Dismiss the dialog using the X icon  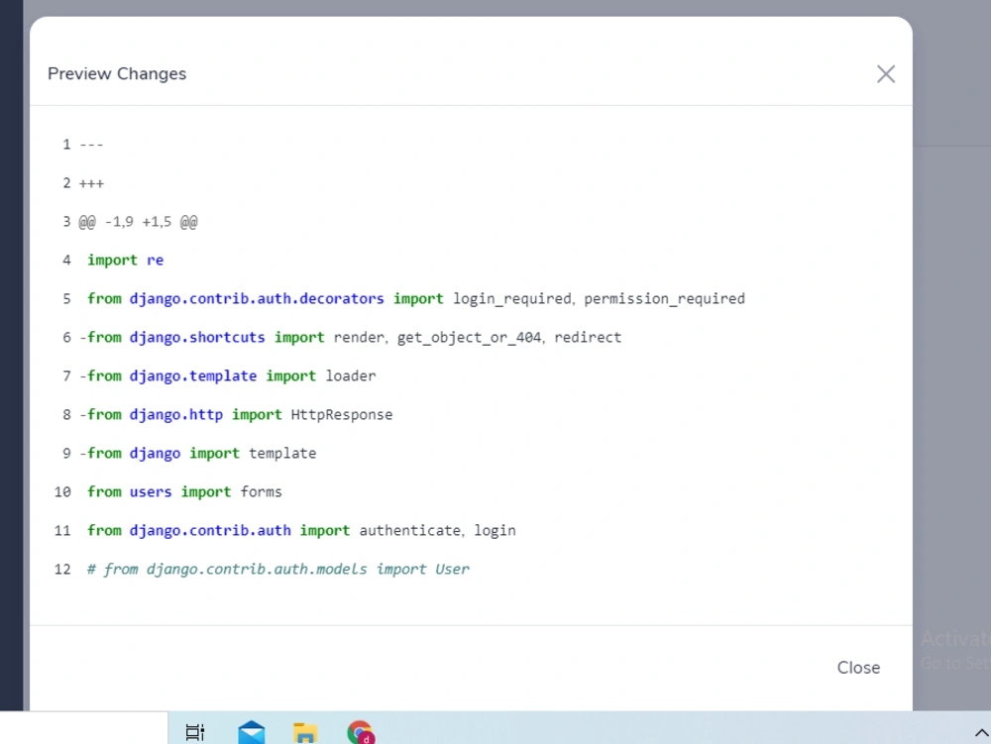(x=885, y=73)
